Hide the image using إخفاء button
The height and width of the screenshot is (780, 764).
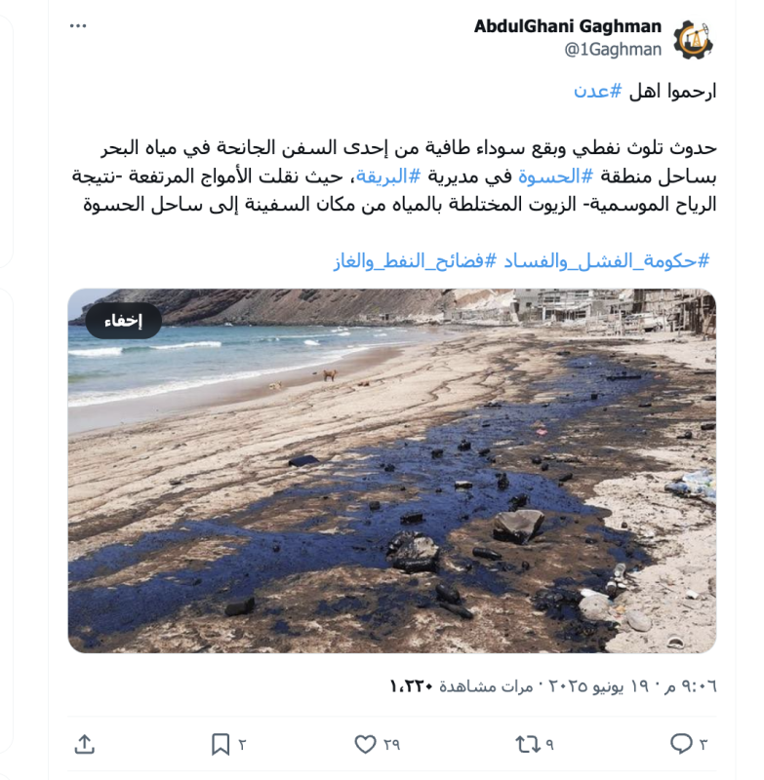click(123, 321)
